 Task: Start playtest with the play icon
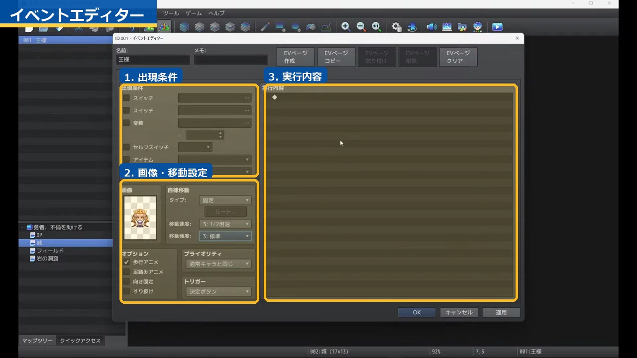tap(497, 27)
